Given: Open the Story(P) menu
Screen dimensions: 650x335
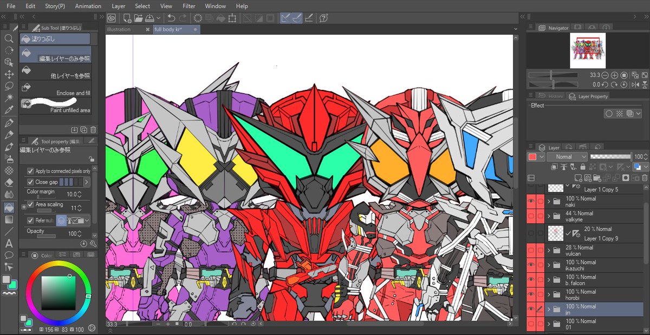Looking at the screenshot, I should (55, 6).
